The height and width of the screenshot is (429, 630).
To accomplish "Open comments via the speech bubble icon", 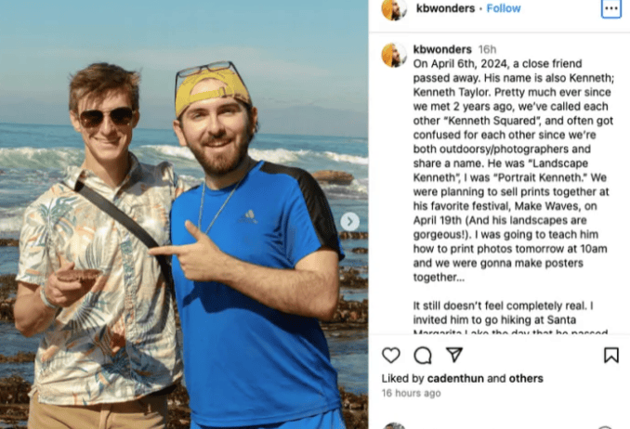I will pos(423,355).
